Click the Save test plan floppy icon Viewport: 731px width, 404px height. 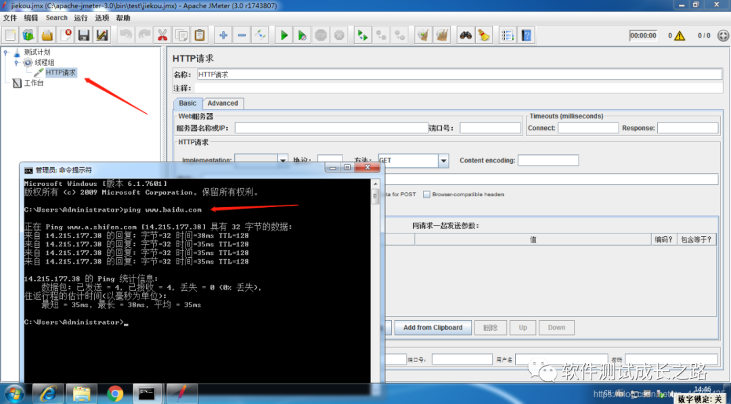coord(84,35)
